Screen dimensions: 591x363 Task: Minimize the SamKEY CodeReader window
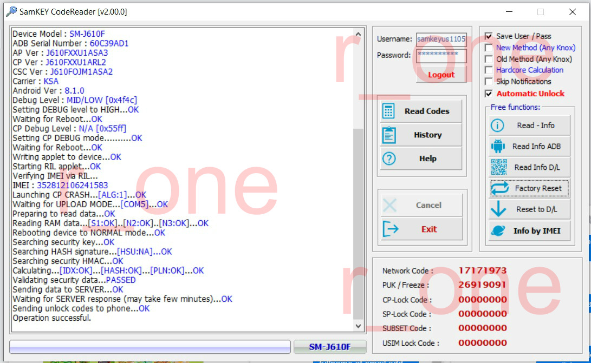pyautogui.click(x=509, y=12)
